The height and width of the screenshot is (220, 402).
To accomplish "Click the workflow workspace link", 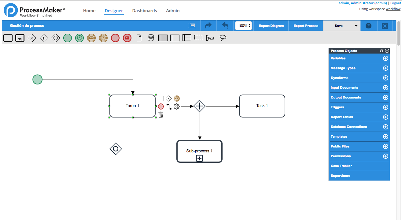I will tap(393, 9).
